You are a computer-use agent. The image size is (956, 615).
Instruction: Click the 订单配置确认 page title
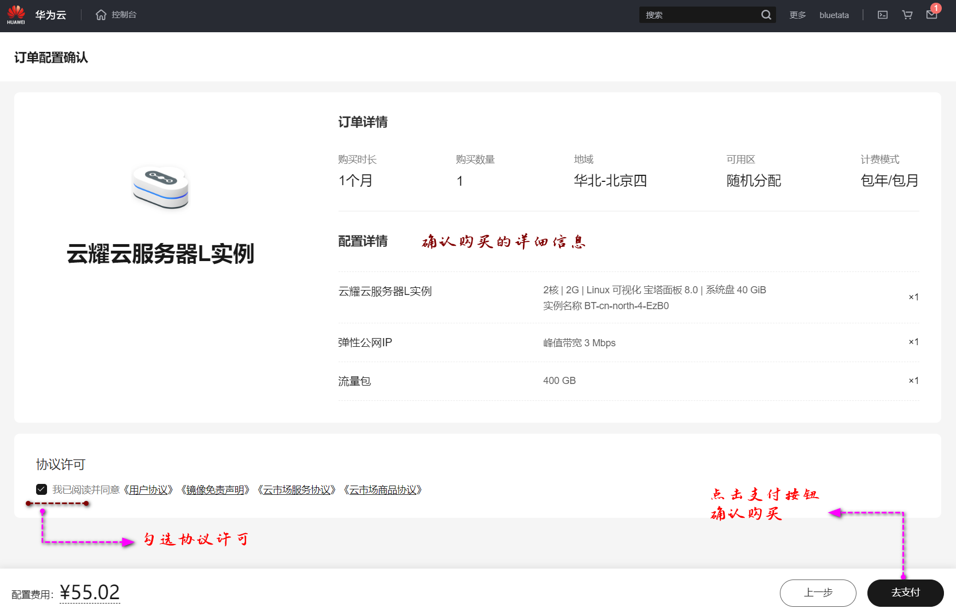[51, 57]
